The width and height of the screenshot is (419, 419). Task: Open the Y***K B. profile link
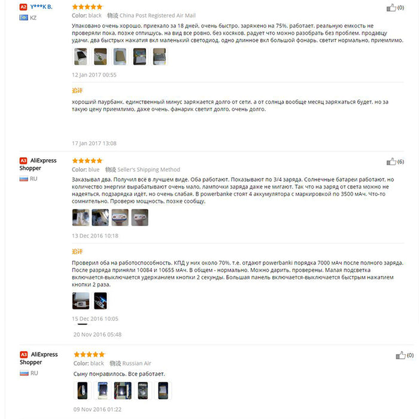click(41, 7)
